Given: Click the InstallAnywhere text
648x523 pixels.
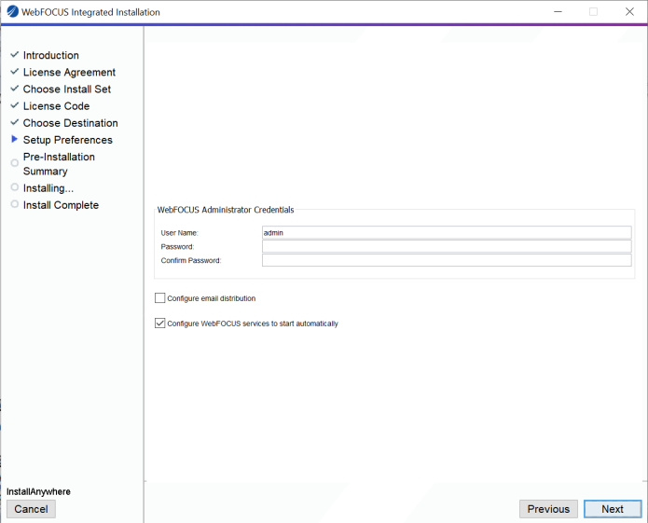Looking at the screenshot, I should click(38, 491).
